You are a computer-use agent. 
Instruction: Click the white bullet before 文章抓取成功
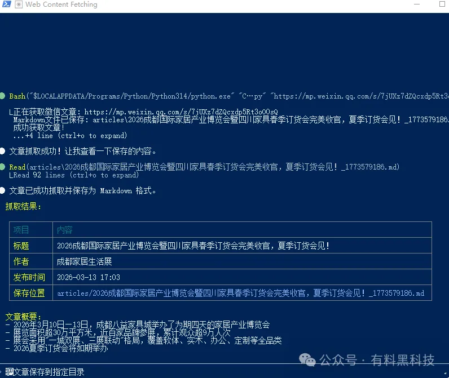[3, 151]
